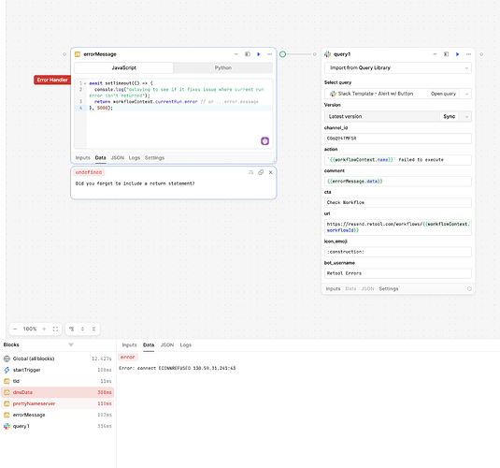The height and width of the screenshot is (468, 500).
Task: Toggle errorMessage block side panel icon
Action: [x=247, y=54]
